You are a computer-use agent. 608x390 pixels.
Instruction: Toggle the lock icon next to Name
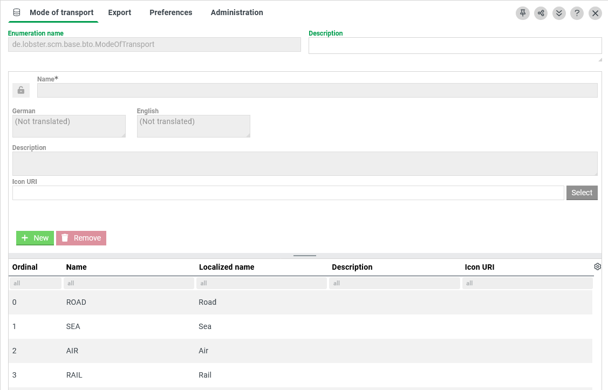click(21, 90)
